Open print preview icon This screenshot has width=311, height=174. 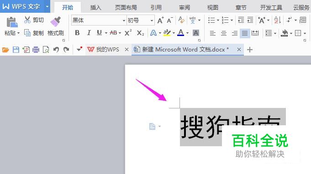click(46, 50)
